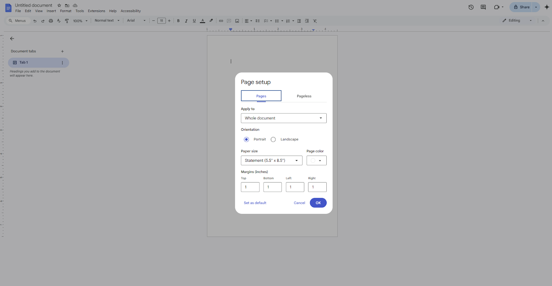Click the Insert image icon
The height and width of the screenshot is (286, 552).
(x=237, y=21)
